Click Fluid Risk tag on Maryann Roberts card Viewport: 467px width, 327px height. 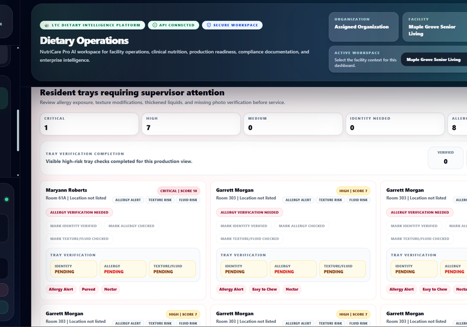tap(188, 200)
